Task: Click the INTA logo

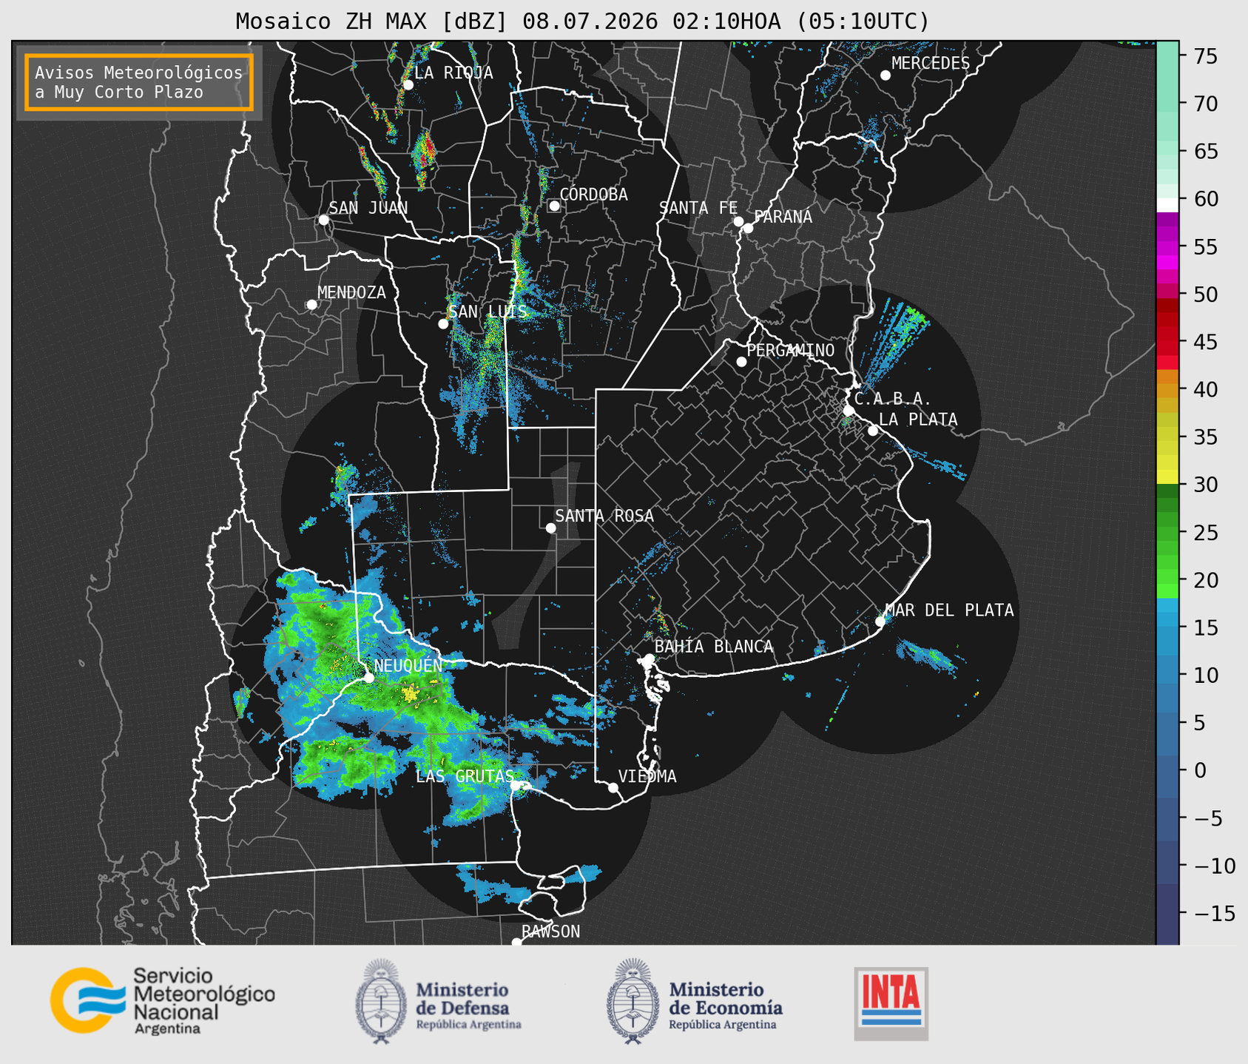Action: coord(891,1003)
